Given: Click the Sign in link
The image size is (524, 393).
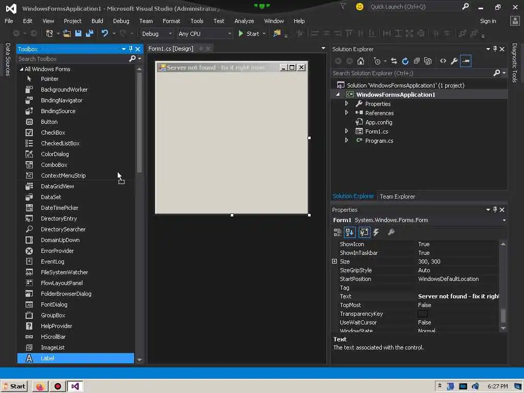Looking at the screenshot, I should tap(488, 21).
